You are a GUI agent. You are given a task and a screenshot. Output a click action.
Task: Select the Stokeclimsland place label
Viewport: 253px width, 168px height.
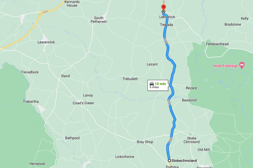[184, 160]
